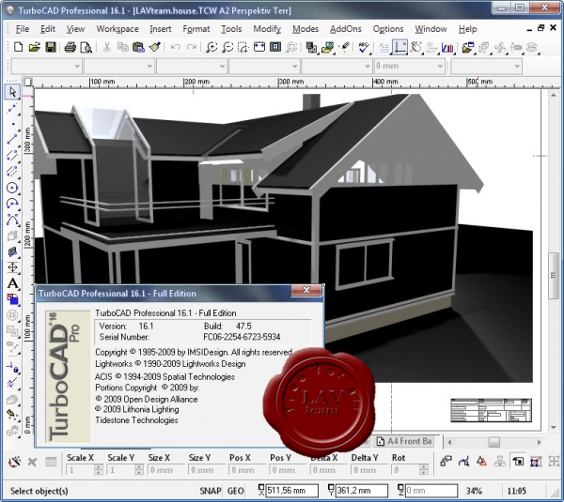Switch to the A4 Front Ba paper space tab
Viewport: 564px width, 502px height.
(404, 441)
